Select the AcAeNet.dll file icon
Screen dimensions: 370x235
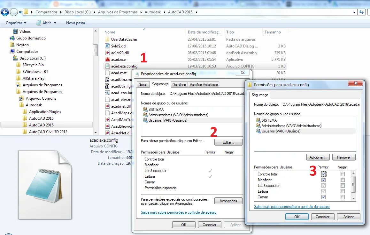point(107,133)
